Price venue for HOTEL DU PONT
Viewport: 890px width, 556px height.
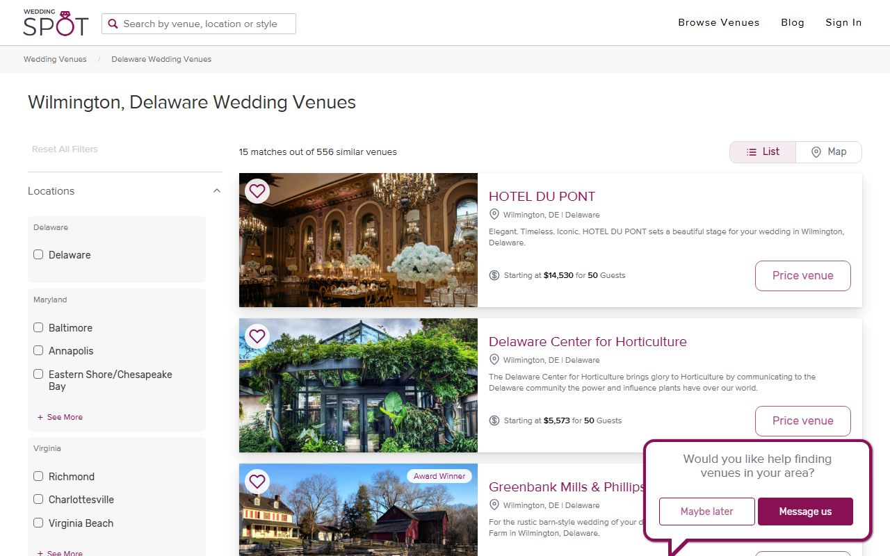pyautogui.click(x=803, y=275)
